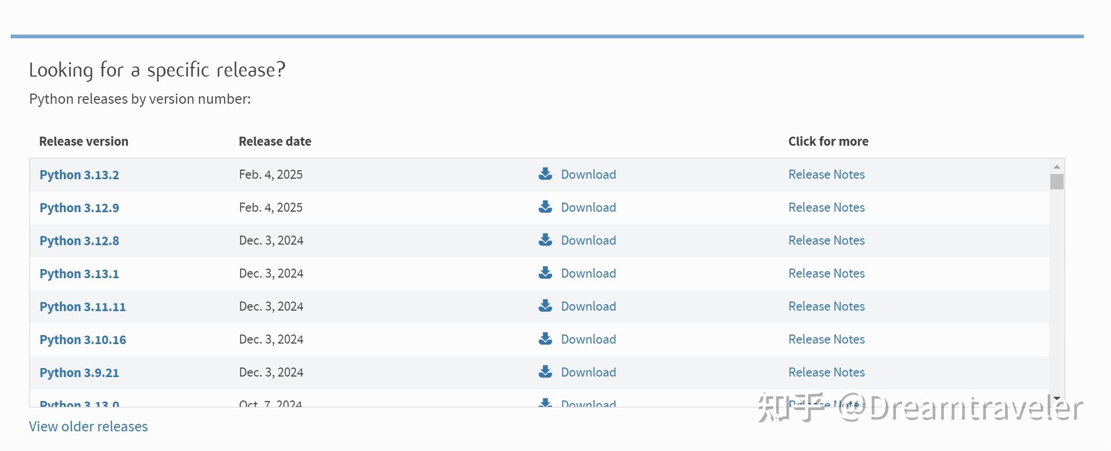Follow Download text for Python 3.13.1
Screen dimensions: 1111x451
(x=588, y=273)
